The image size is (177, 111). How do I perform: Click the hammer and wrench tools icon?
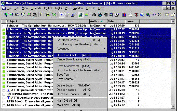click(x=160, y=15)
